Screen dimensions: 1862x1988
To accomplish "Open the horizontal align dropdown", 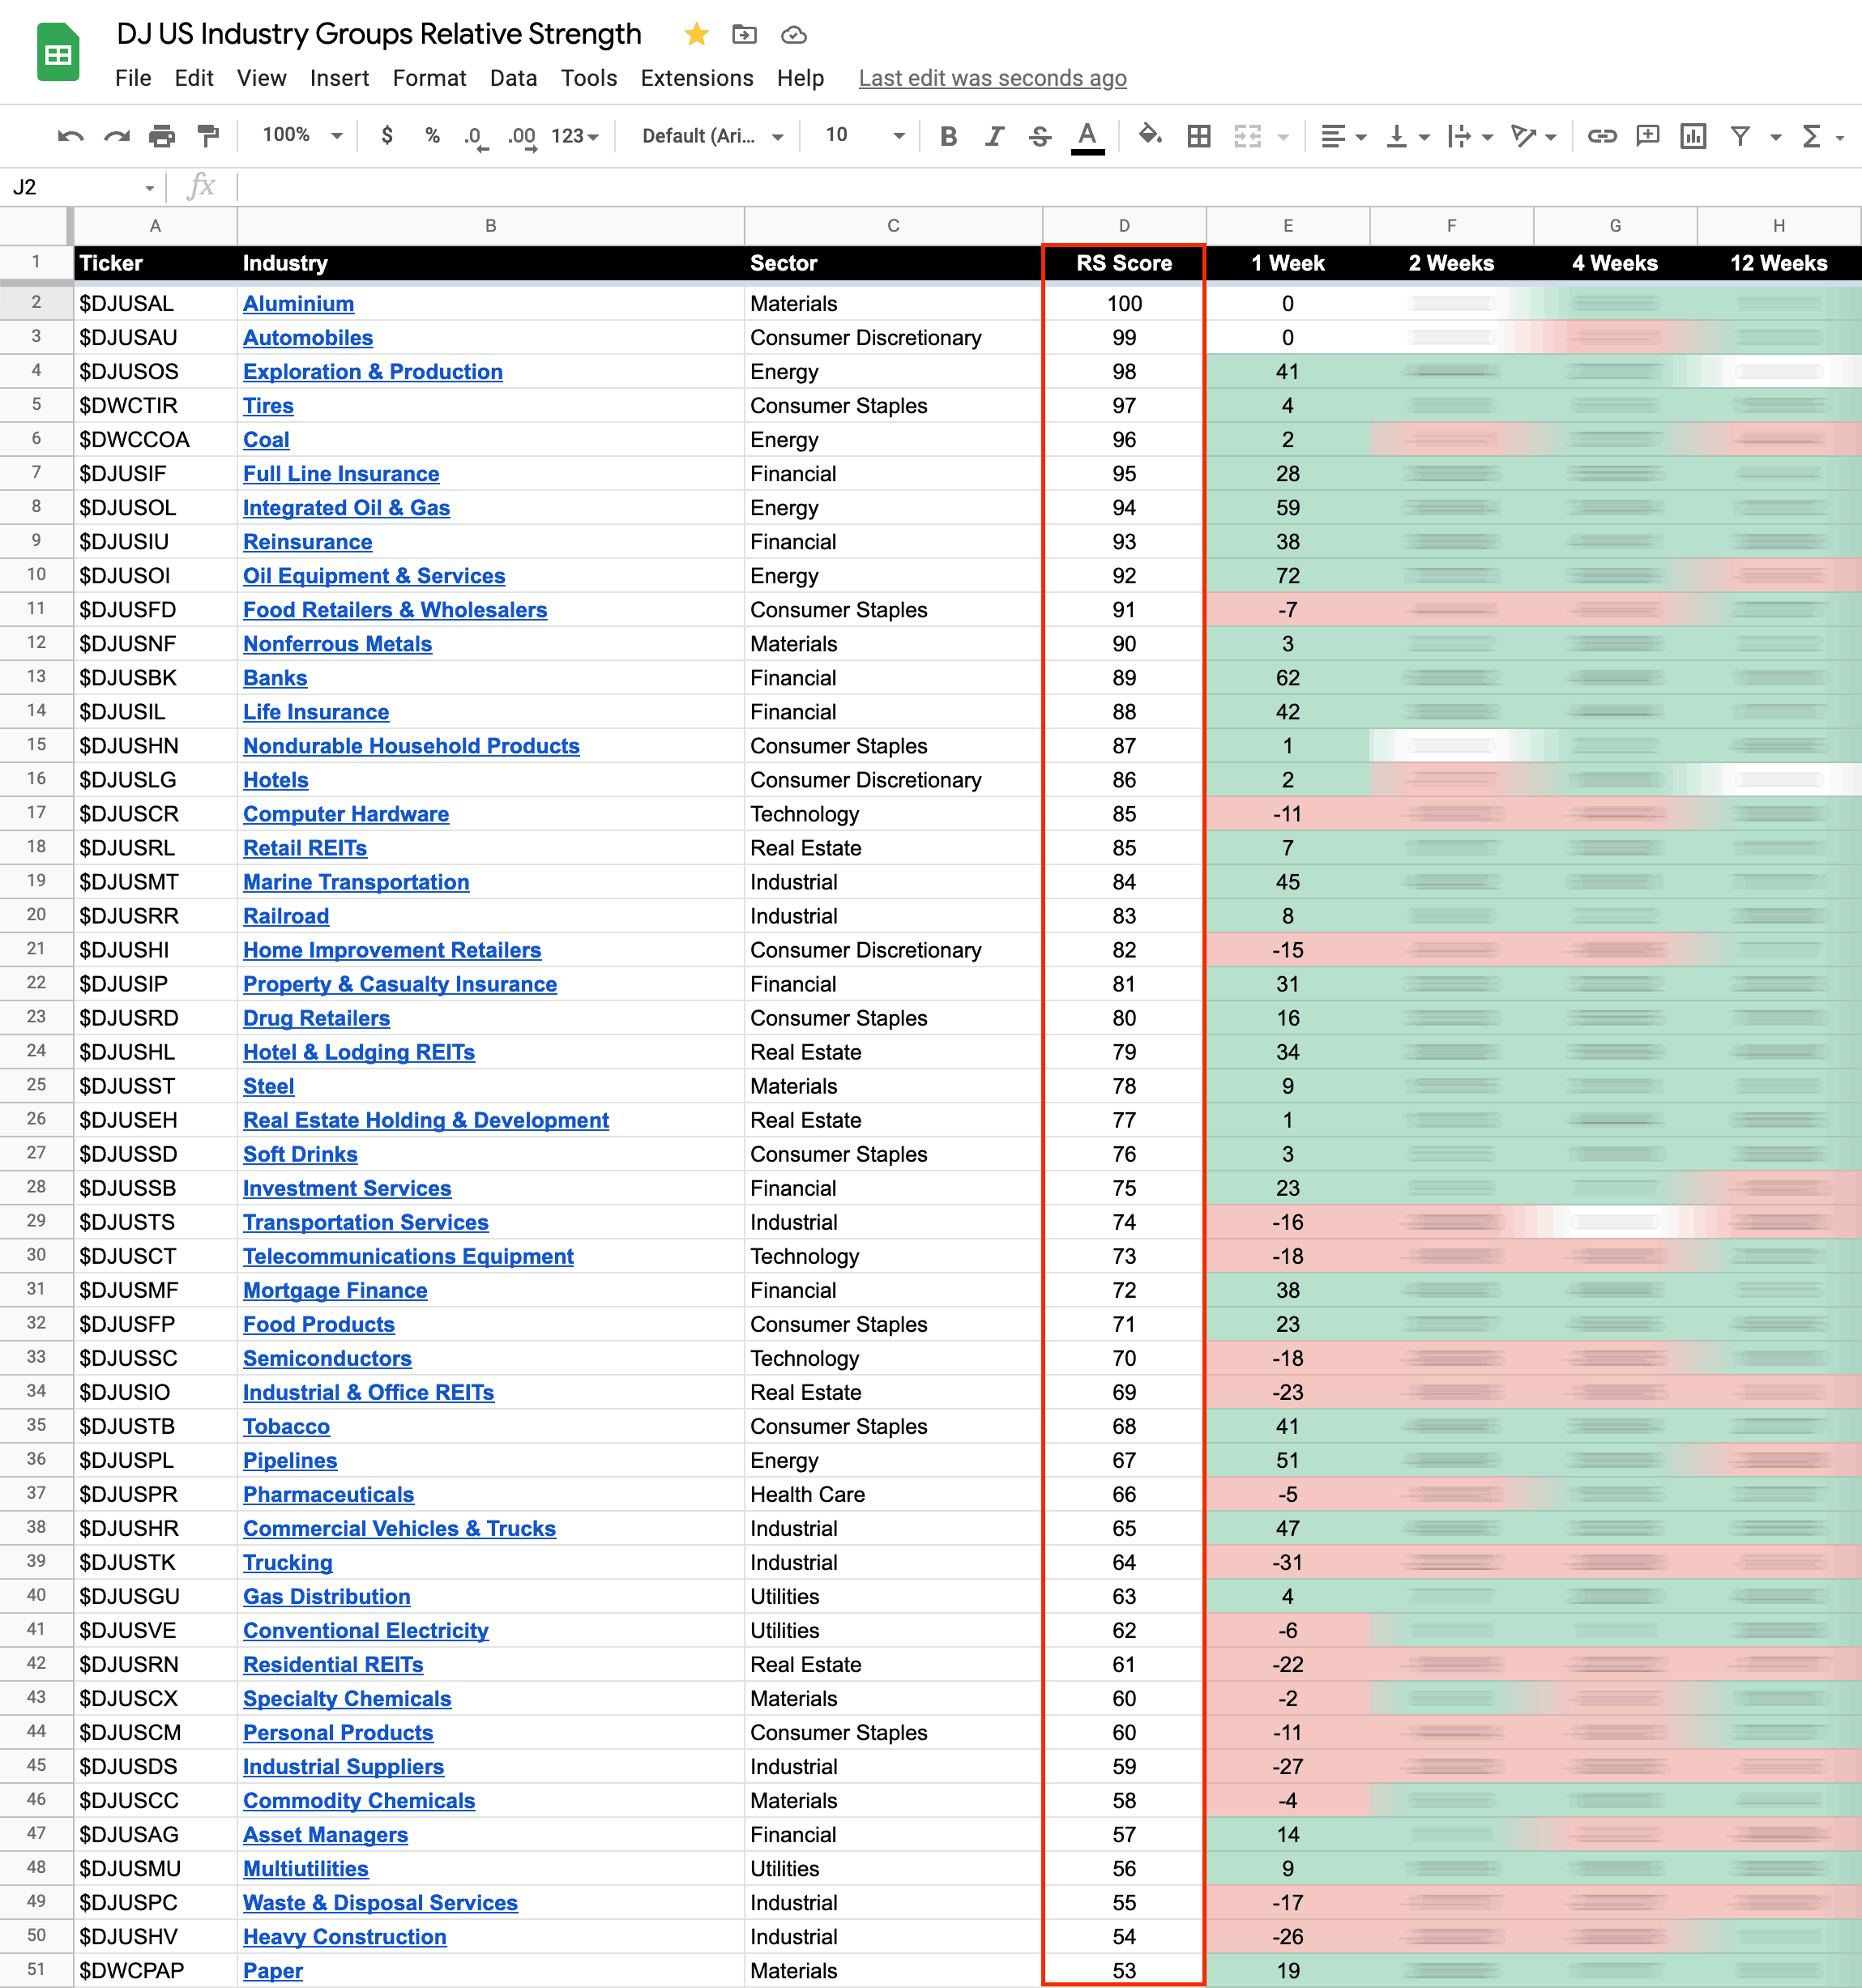I will pos(1343,136).
